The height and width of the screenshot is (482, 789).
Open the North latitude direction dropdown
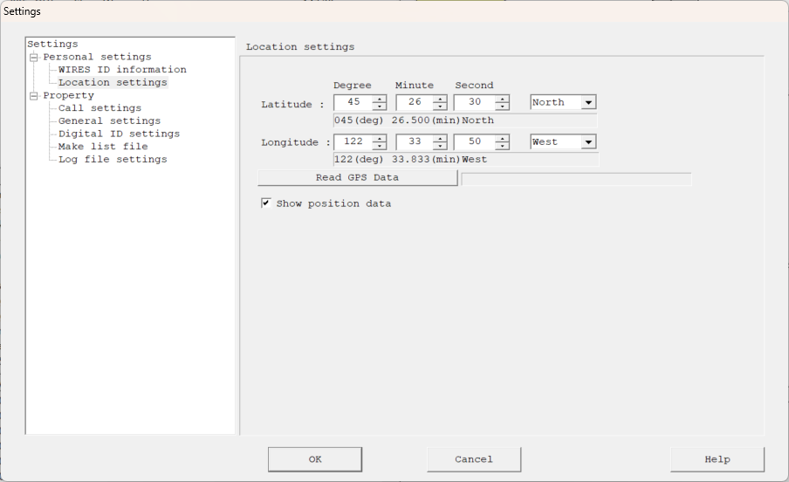point(588,102)
